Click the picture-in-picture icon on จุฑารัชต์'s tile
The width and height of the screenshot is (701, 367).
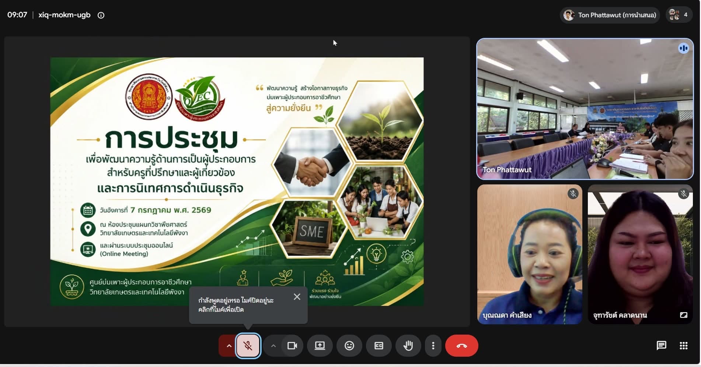click(x=684, y=315)
